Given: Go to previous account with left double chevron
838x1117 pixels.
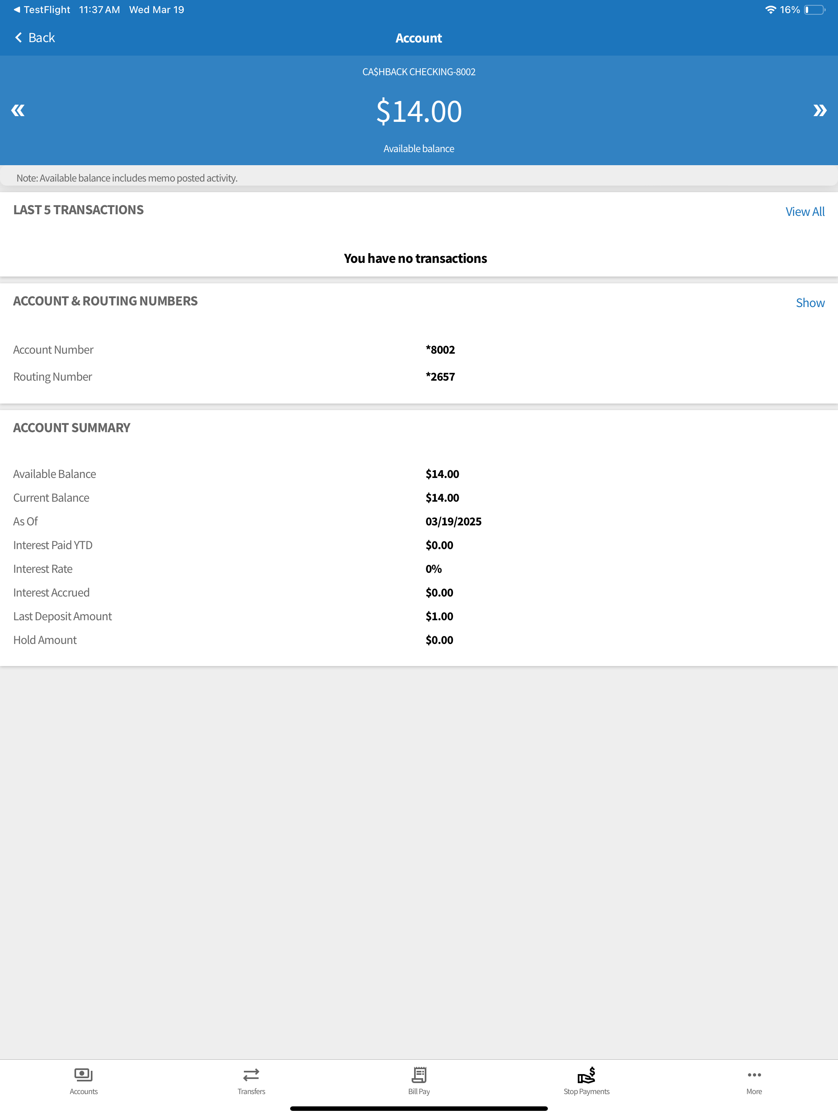Looking at the screenshot, I should click(18, 110).
